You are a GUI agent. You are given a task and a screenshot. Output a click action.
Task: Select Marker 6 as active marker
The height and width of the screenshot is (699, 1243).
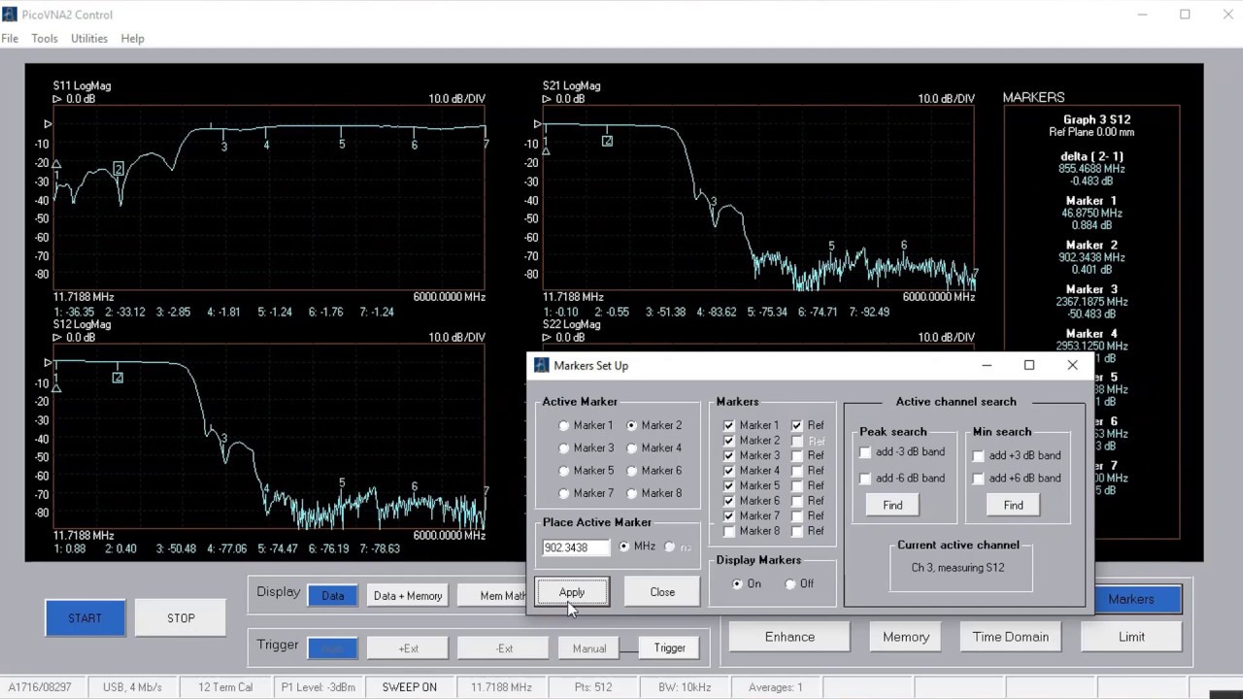click(x=632, y=471)
